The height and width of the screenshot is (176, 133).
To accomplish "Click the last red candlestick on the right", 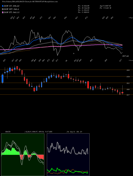I will pyautogui.click(x=122, y=93).
